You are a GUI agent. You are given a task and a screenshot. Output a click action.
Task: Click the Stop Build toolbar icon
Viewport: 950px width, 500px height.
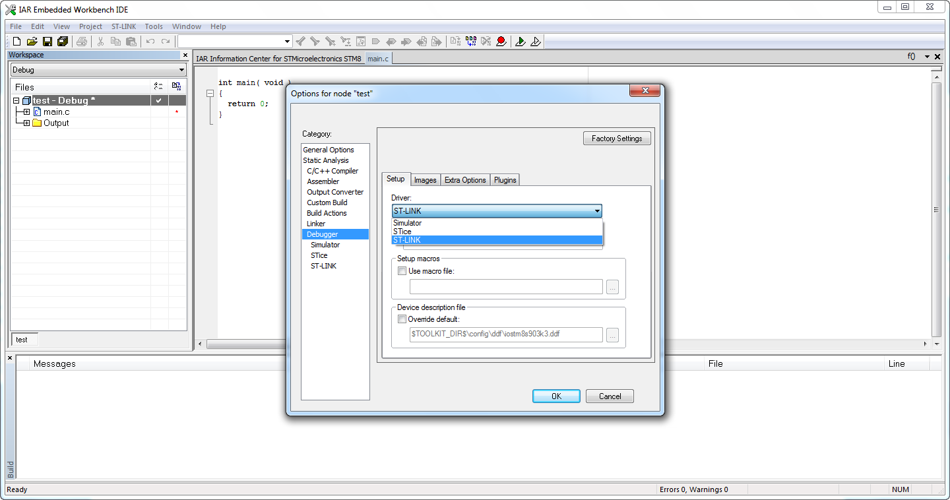tap(486, 42)
